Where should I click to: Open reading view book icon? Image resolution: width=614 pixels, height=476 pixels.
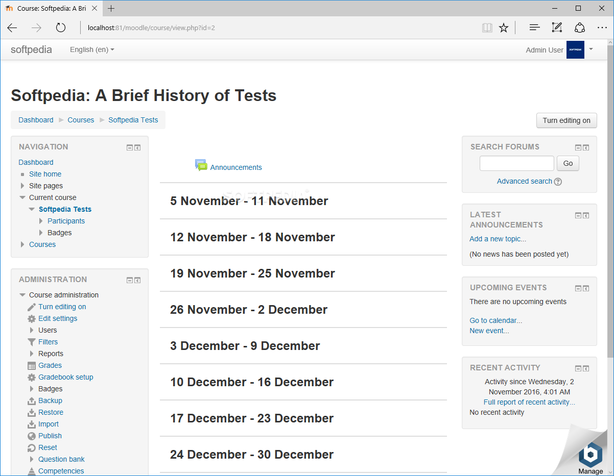click(487, 28)
